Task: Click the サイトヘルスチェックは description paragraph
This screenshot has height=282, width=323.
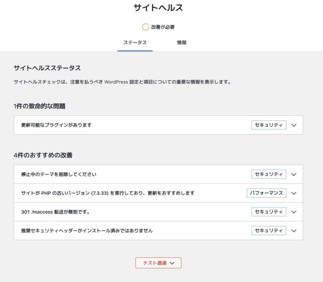Action: [x=123, y=82]
